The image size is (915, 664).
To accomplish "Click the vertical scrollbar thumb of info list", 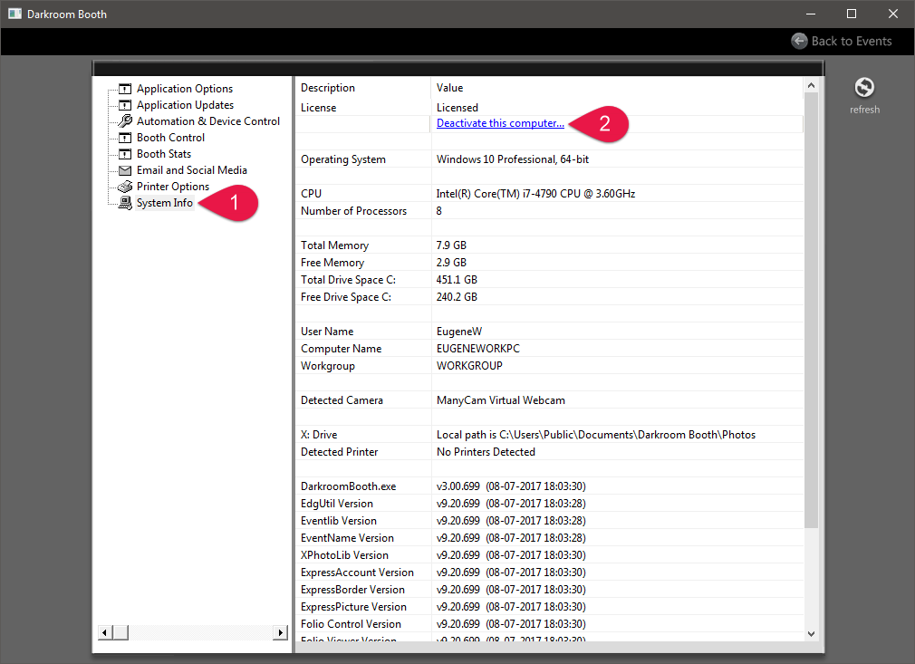I will [x=811, y=310].
